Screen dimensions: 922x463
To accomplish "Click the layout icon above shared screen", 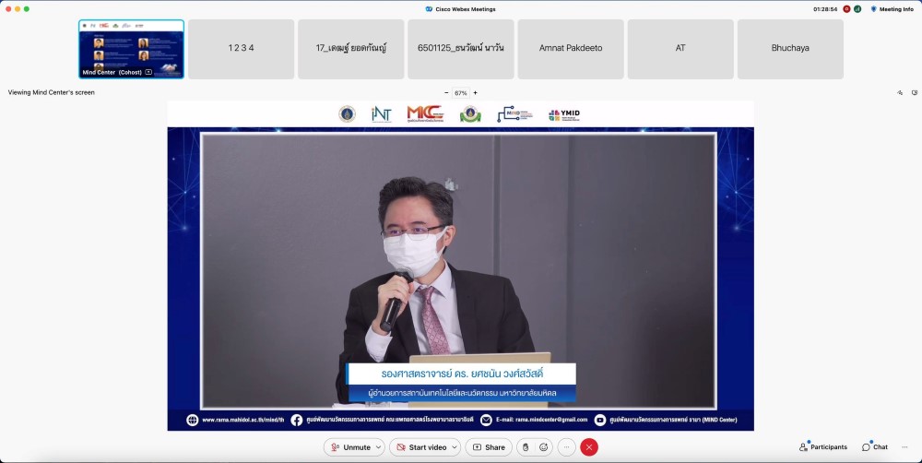I will 900,93.
